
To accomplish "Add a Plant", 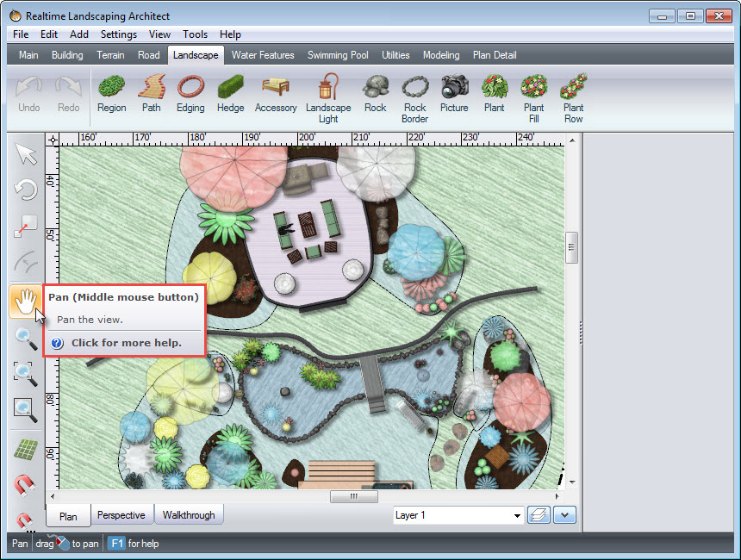I will point(495,94).
